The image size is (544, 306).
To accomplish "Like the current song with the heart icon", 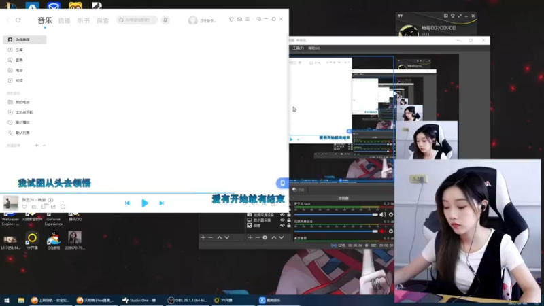I will pyautogui.click(x=24, y=207).
